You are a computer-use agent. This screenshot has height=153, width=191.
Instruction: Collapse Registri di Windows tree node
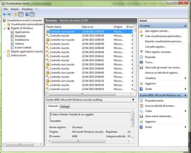(x=4, y=28)
